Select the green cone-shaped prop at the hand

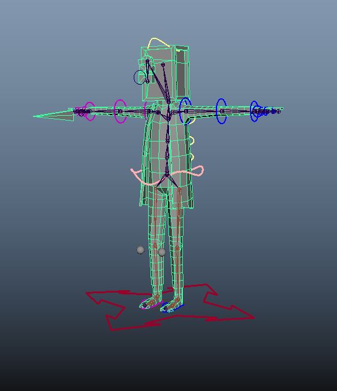point(53,115)
